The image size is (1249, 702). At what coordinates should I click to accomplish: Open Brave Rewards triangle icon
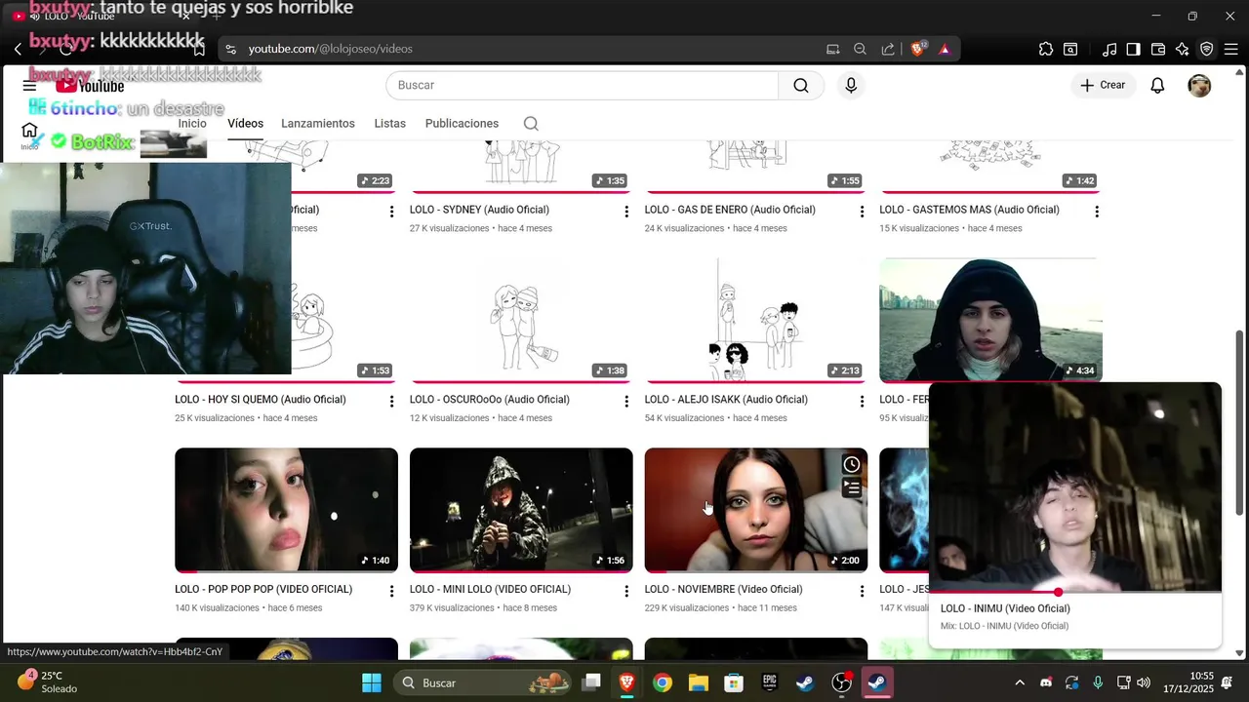click(945, 49)
